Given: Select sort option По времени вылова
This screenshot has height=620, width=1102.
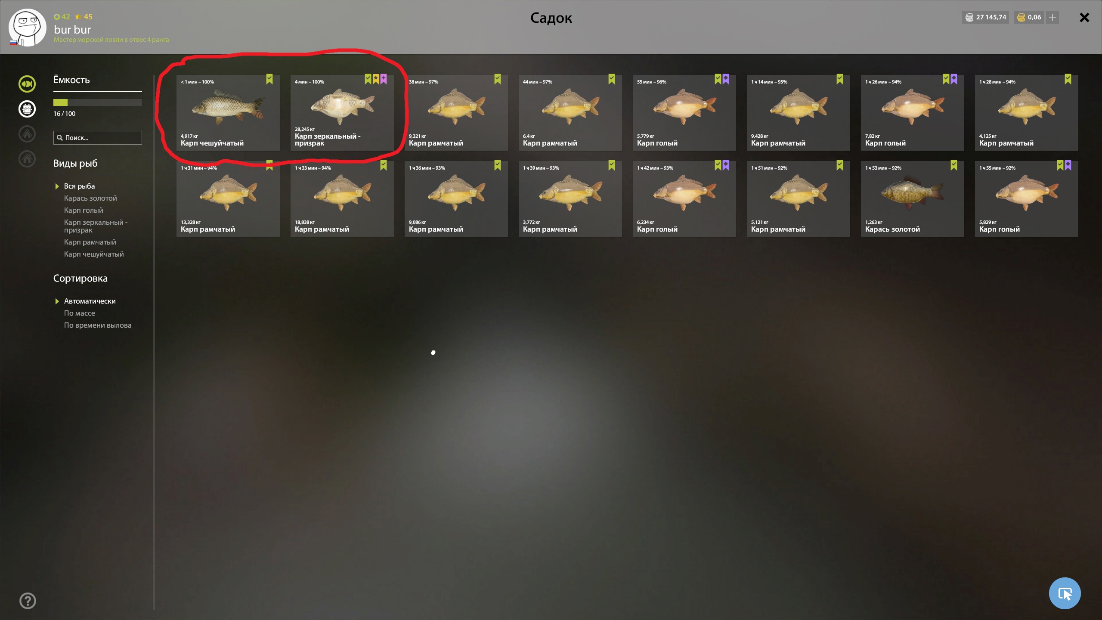Looking at the screenshot, I should coord(98,325).
